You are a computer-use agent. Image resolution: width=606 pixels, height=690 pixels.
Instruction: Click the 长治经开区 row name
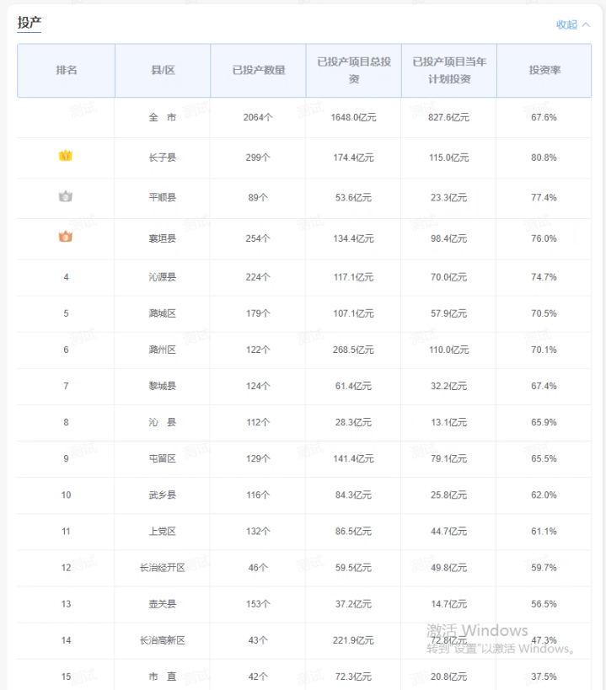162,568
